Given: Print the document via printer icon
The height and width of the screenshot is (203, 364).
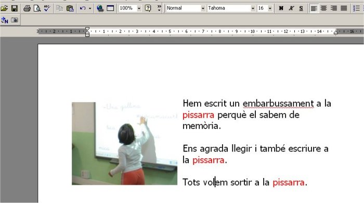Looking at the screenshot, I should [x=27, y=8].
